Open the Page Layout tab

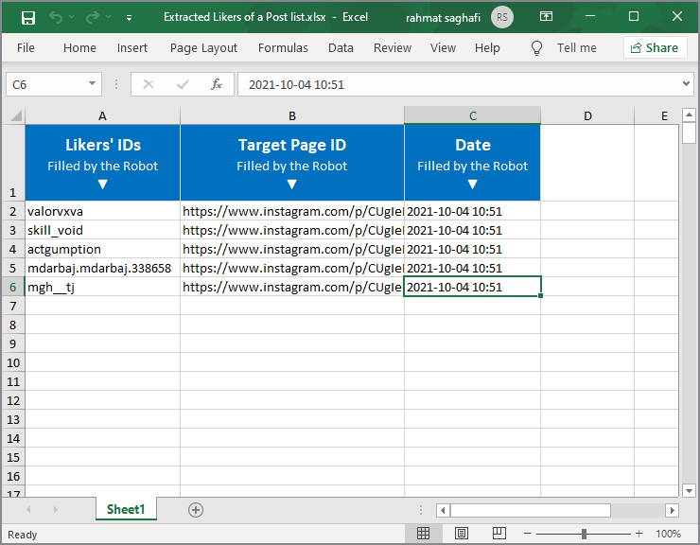coord(203,48)
